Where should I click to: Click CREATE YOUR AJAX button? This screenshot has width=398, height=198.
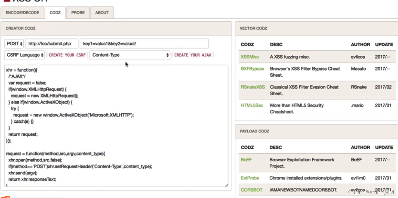(x=193, y=55)
